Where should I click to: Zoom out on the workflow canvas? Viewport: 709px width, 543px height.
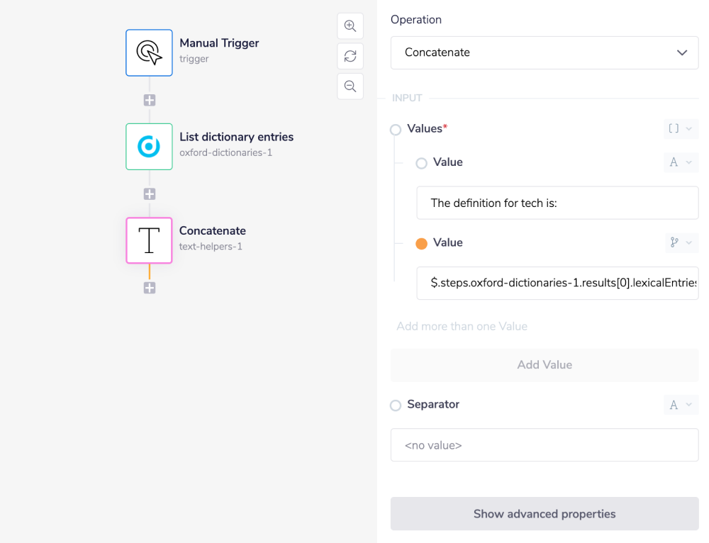(x=350, y=86)
